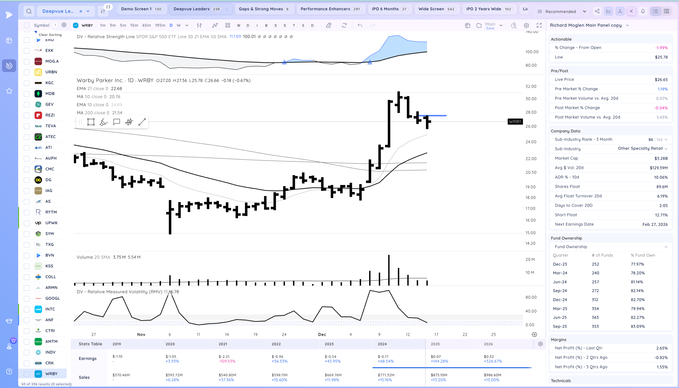Click Clear Sorting link
The height and width of the screenshot is (388, 679).
[50, 35]
